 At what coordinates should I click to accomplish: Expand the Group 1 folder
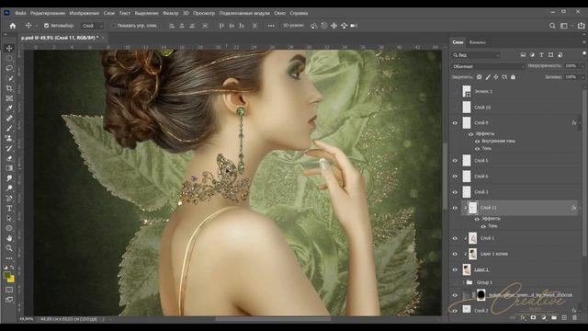463,282
